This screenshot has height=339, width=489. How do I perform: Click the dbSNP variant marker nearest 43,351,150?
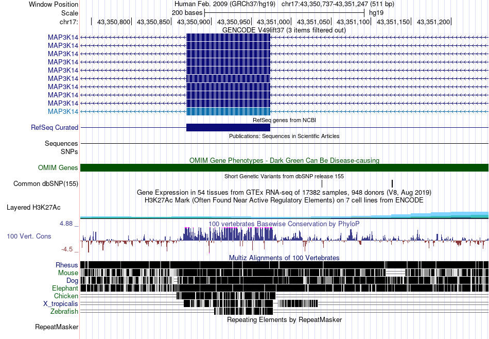[392, 183]
